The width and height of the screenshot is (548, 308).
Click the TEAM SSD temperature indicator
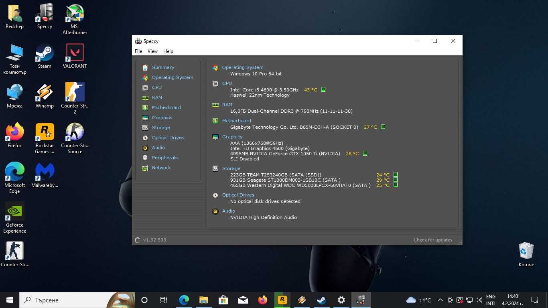[396, 175]
